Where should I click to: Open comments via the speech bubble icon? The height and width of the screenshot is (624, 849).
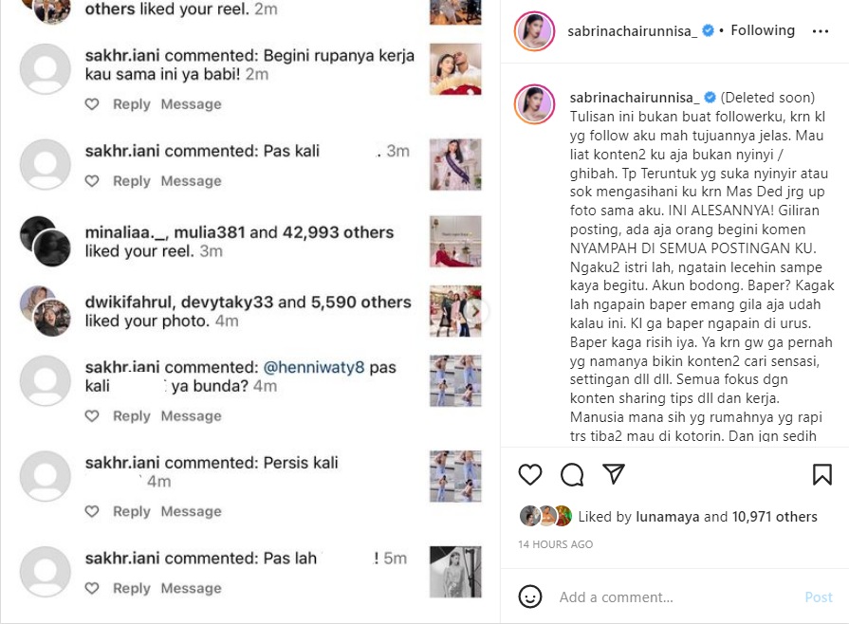point(571,474)
